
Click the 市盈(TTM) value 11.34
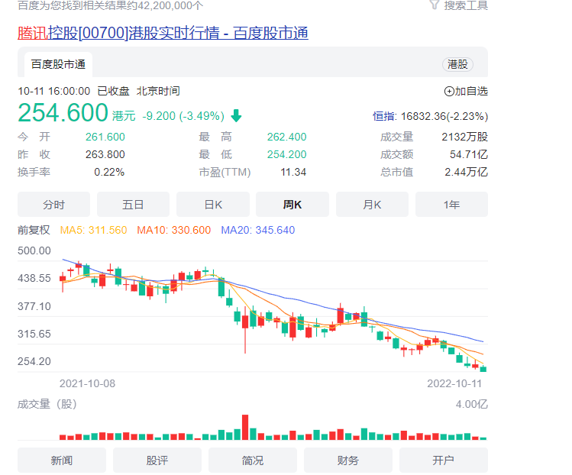click(293, 172)
